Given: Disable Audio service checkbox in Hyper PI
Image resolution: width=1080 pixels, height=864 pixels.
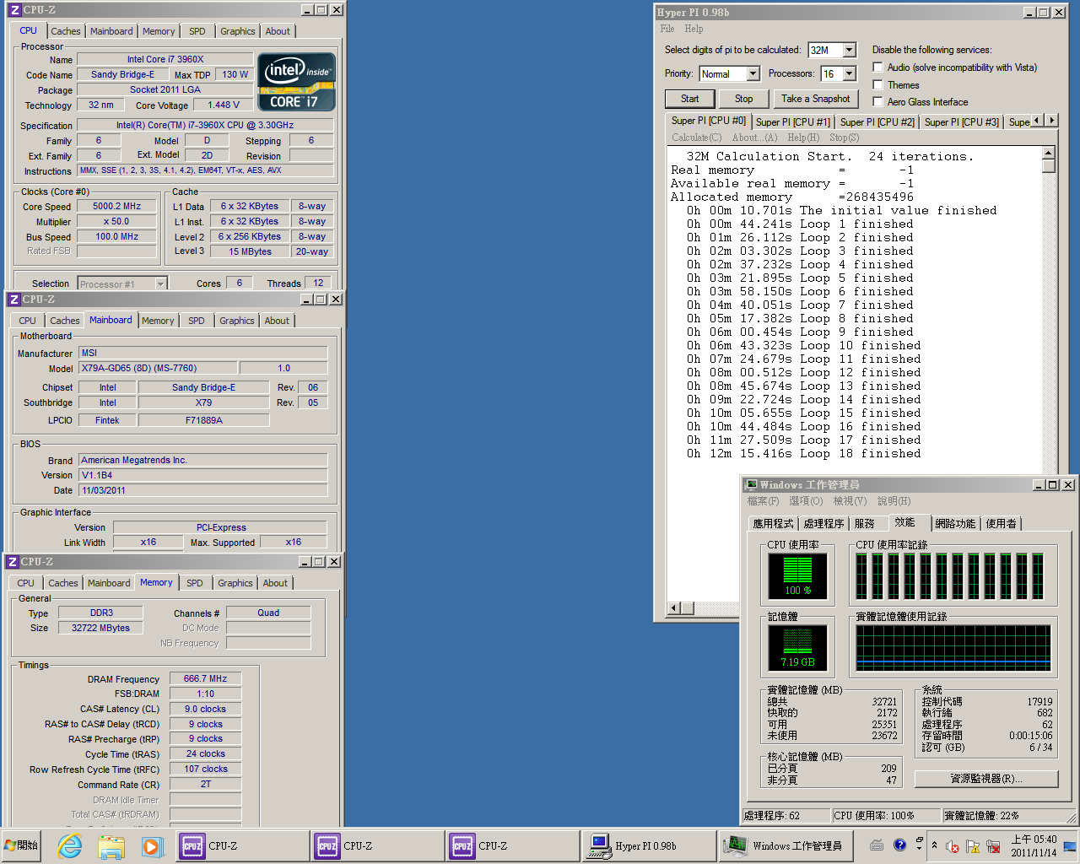Looking at the screenshot, I should 877,67.
